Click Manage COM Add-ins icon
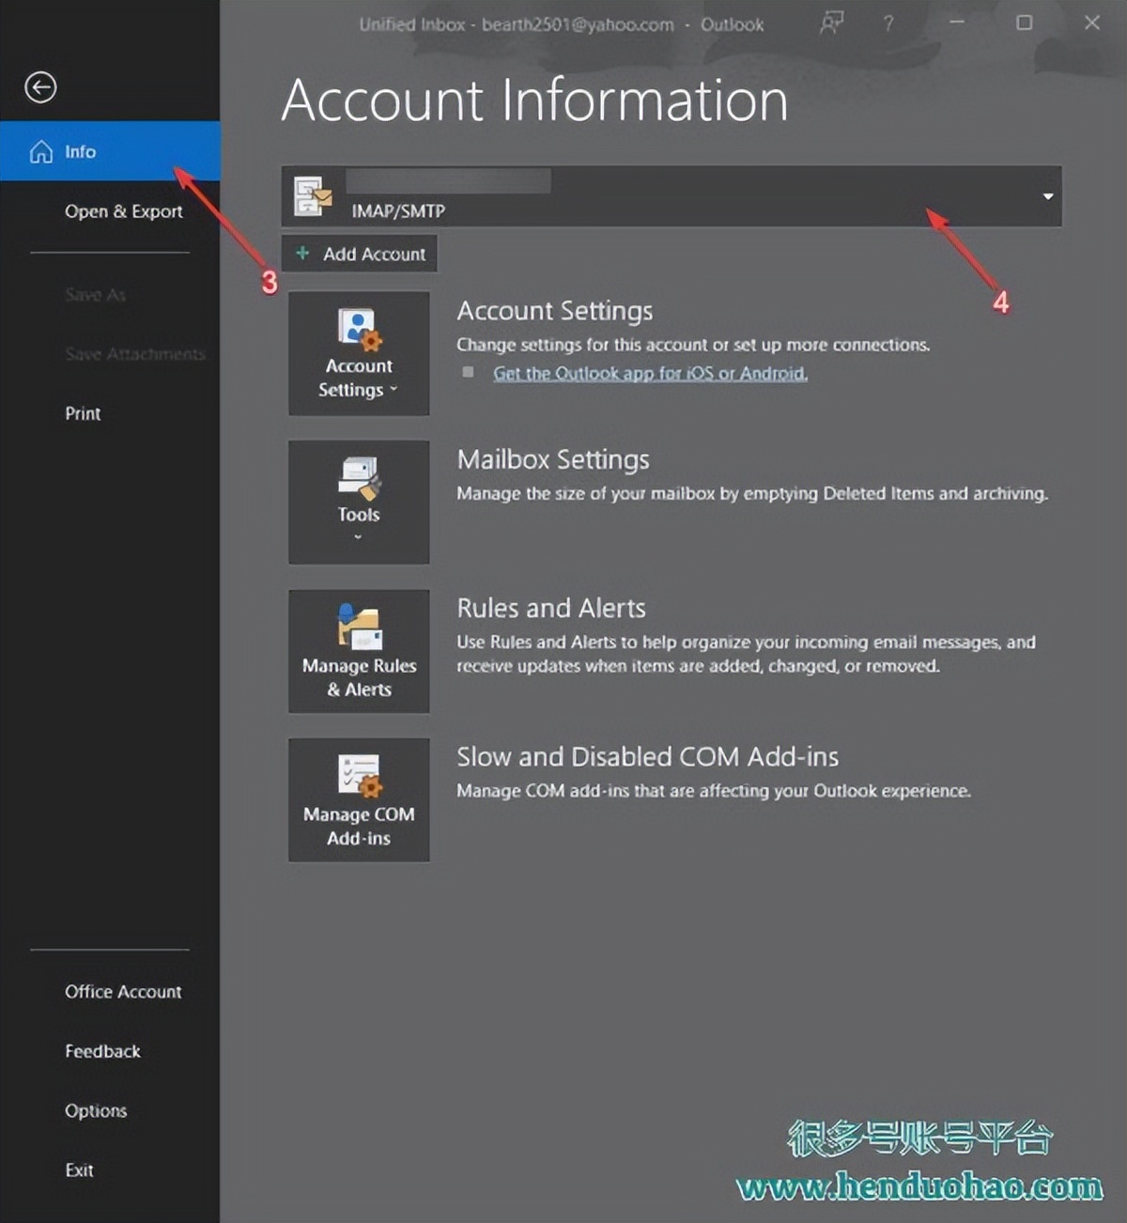The width and height of the screenshot is (1127, 1223). click(x=359, y=775)
